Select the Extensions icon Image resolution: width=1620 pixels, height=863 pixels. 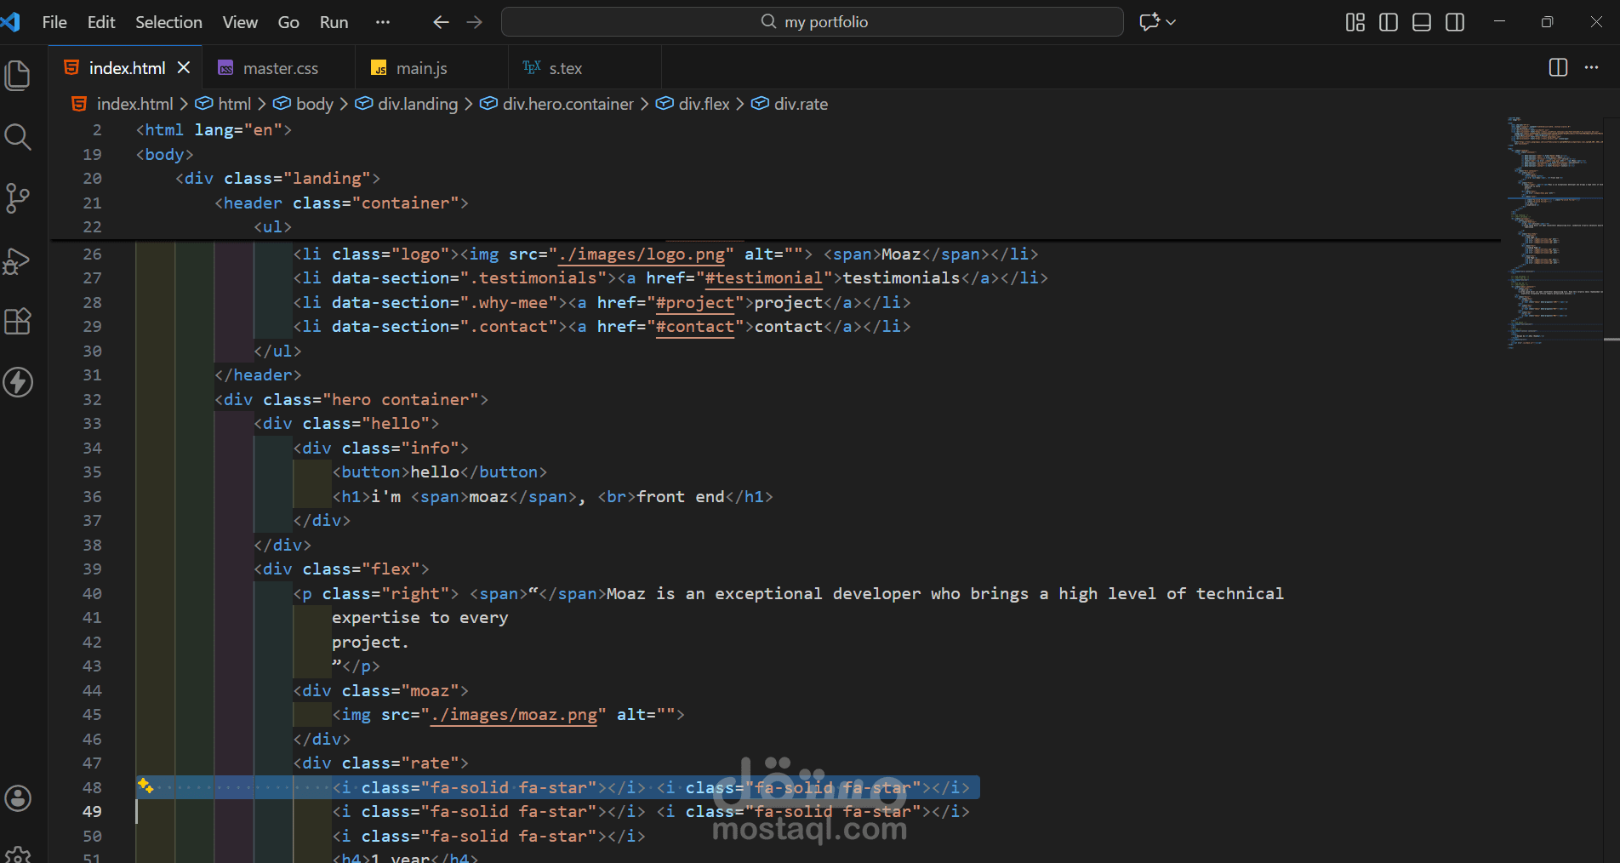19,321
